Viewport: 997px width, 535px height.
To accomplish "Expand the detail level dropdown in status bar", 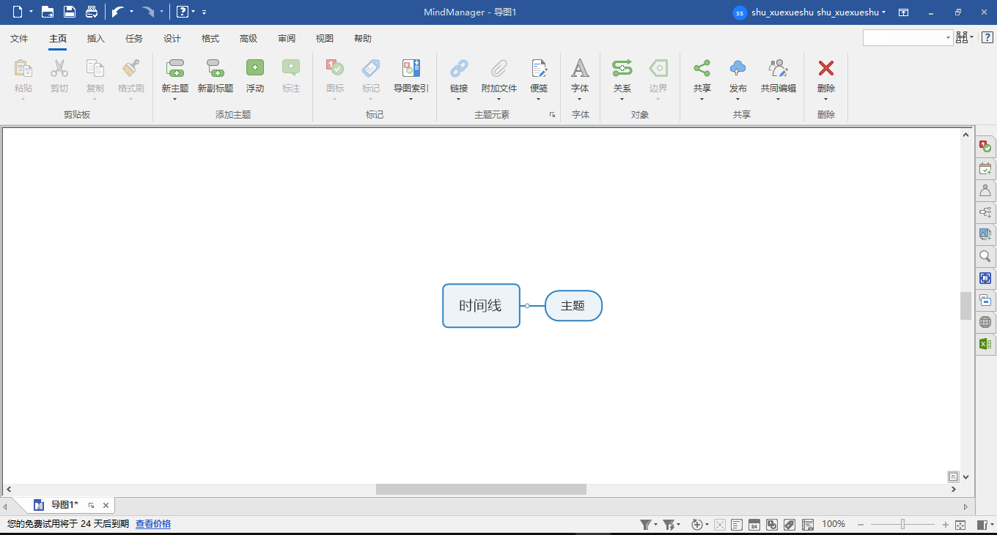I will pyautogui.click(x=707, y=525).
